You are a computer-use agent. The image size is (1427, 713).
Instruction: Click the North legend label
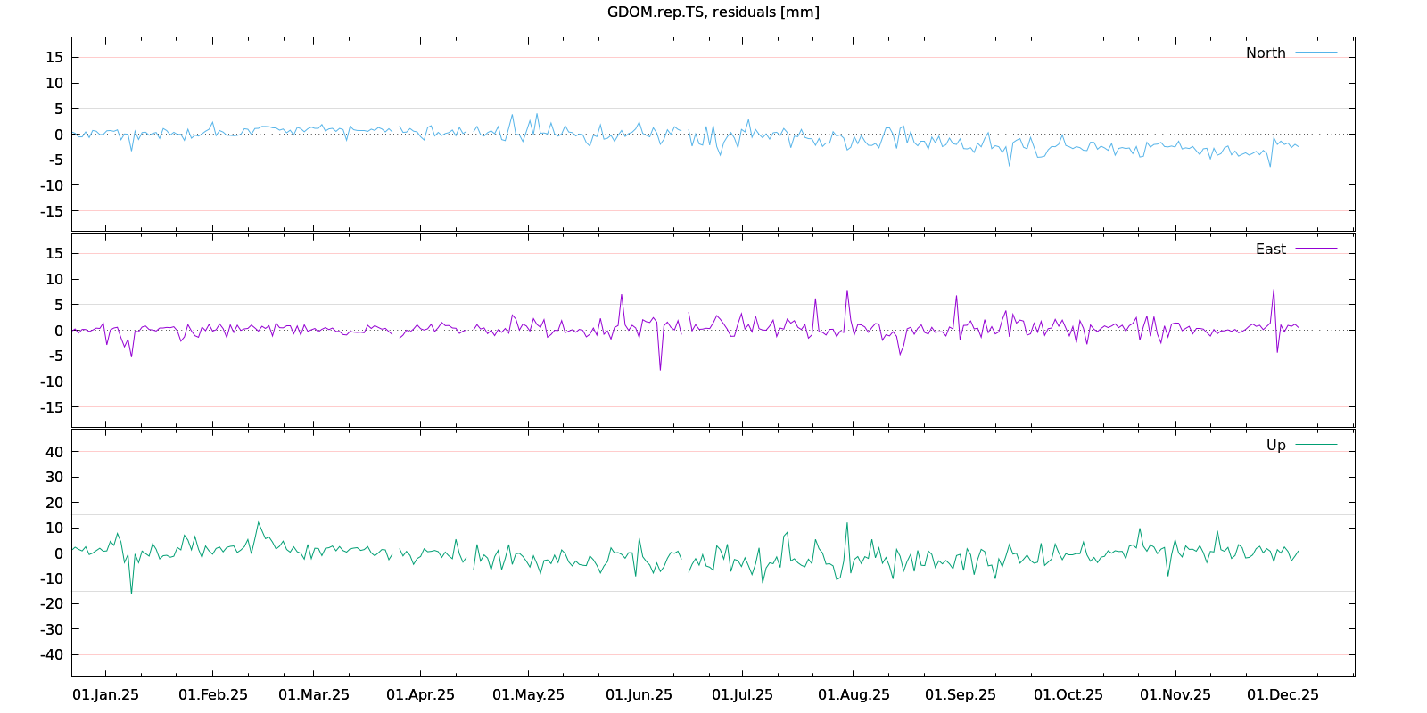coord(1266,53)
